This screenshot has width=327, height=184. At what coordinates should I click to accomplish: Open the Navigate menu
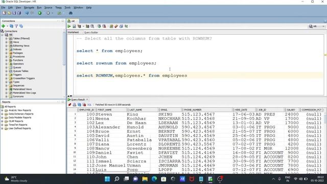pos(29,8)
